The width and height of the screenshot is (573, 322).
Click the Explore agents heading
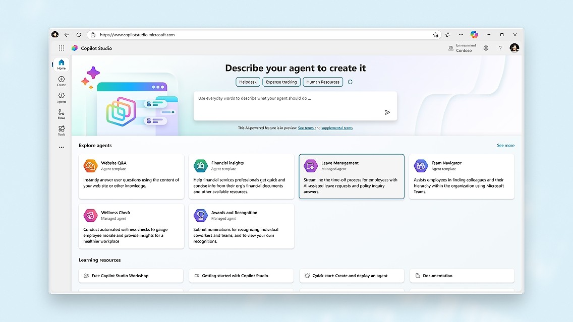(x=95, y=145)
